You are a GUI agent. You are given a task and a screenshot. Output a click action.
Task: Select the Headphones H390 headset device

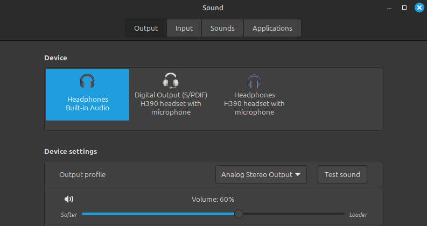pyautogui.click(x=254, y=95)
